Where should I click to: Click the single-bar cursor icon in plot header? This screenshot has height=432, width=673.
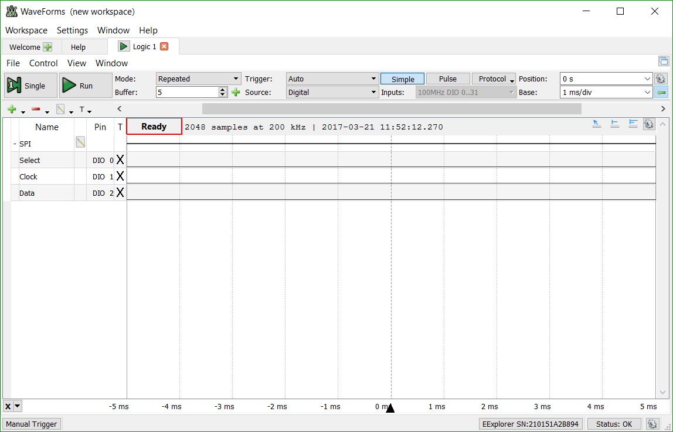pyautogui.click(x=614, y=124)
